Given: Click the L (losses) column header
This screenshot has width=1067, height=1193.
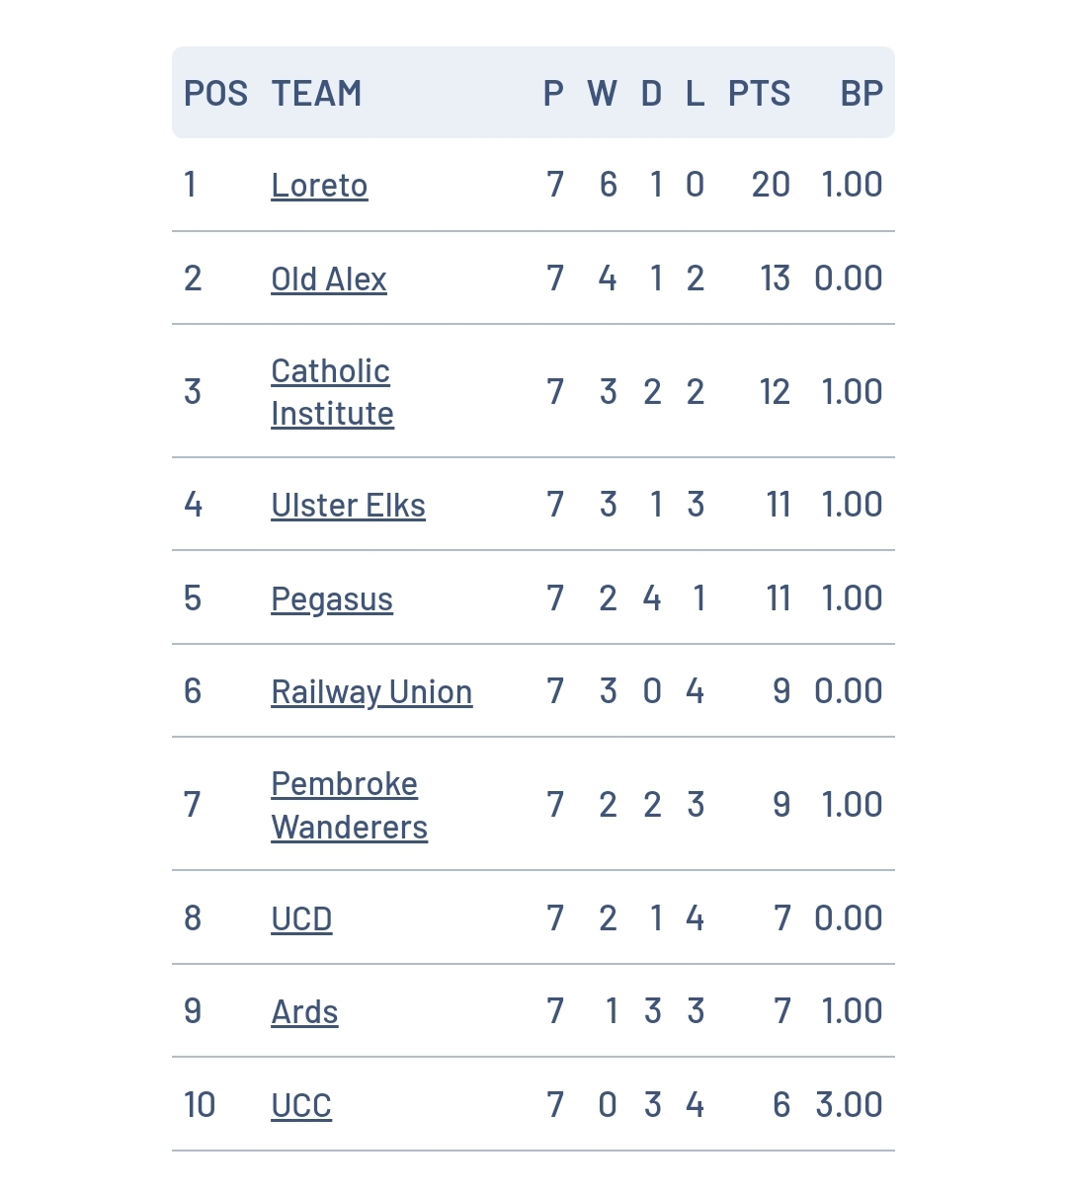Looking at the screenshot, I should 695,94.
